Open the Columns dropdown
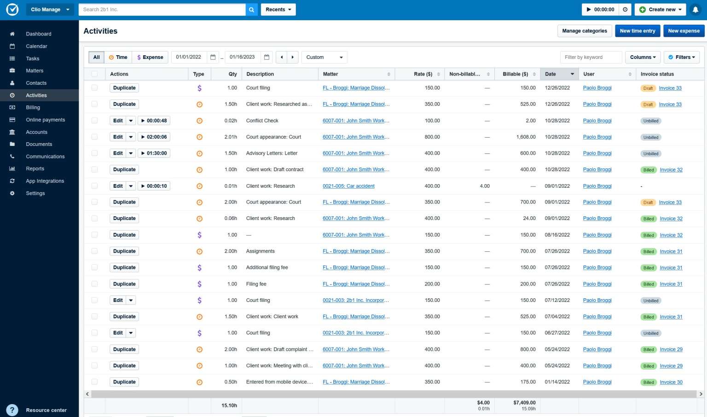 coord(643,57)
